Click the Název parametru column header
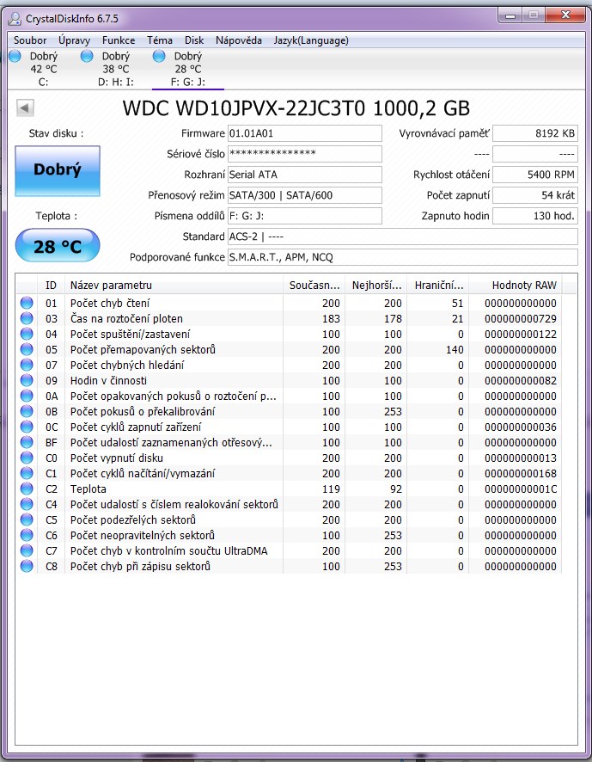 [x=174, y=286]
